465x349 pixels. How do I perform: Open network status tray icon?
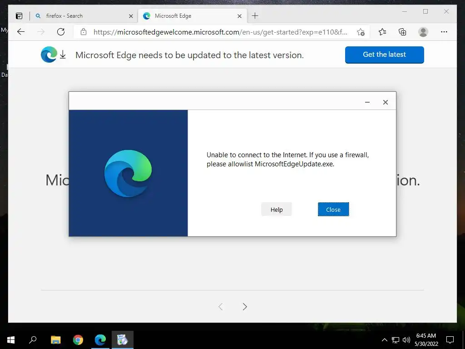click(x=396, y=340)
